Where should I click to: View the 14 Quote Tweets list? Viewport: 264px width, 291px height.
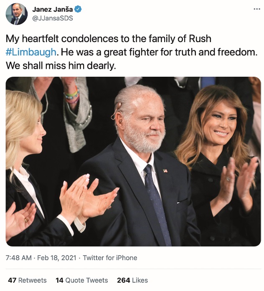click(81, 280)
